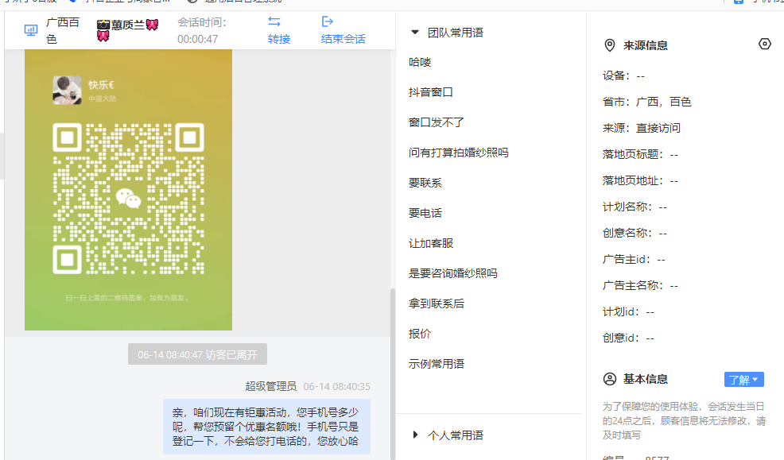Select the quick phrase 要电话
Viewport: 784px width, 460px height.
(425, 213)
